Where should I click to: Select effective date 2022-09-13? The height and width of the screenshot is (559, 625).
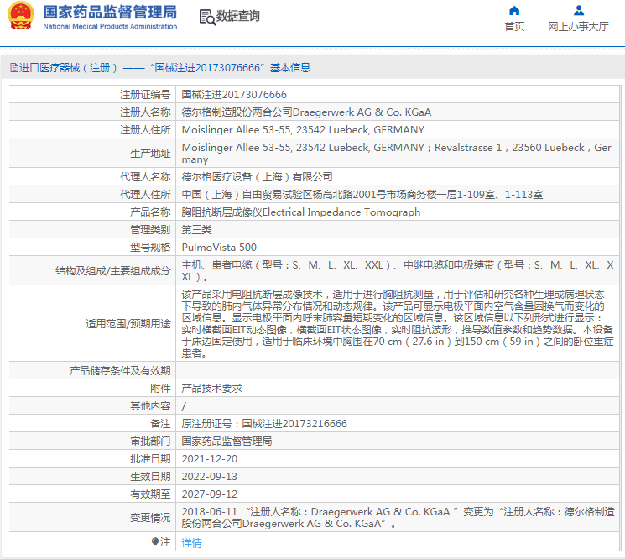point(210,477)
